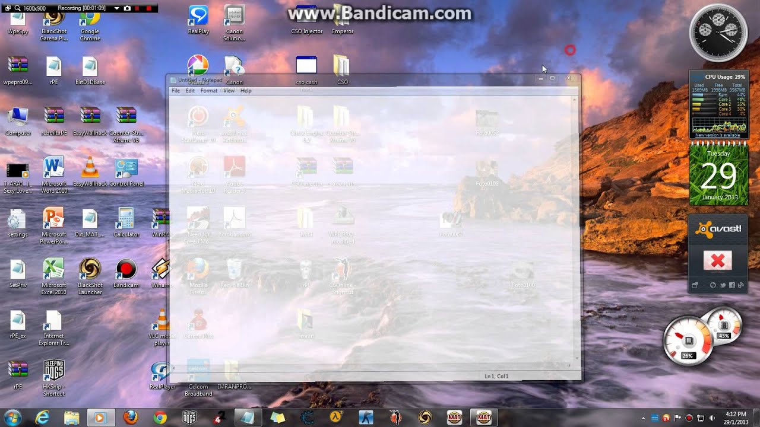The image size is (760, 427).
Task: Click the Bandicam window-select icon
Action: (x=7, y=8)
